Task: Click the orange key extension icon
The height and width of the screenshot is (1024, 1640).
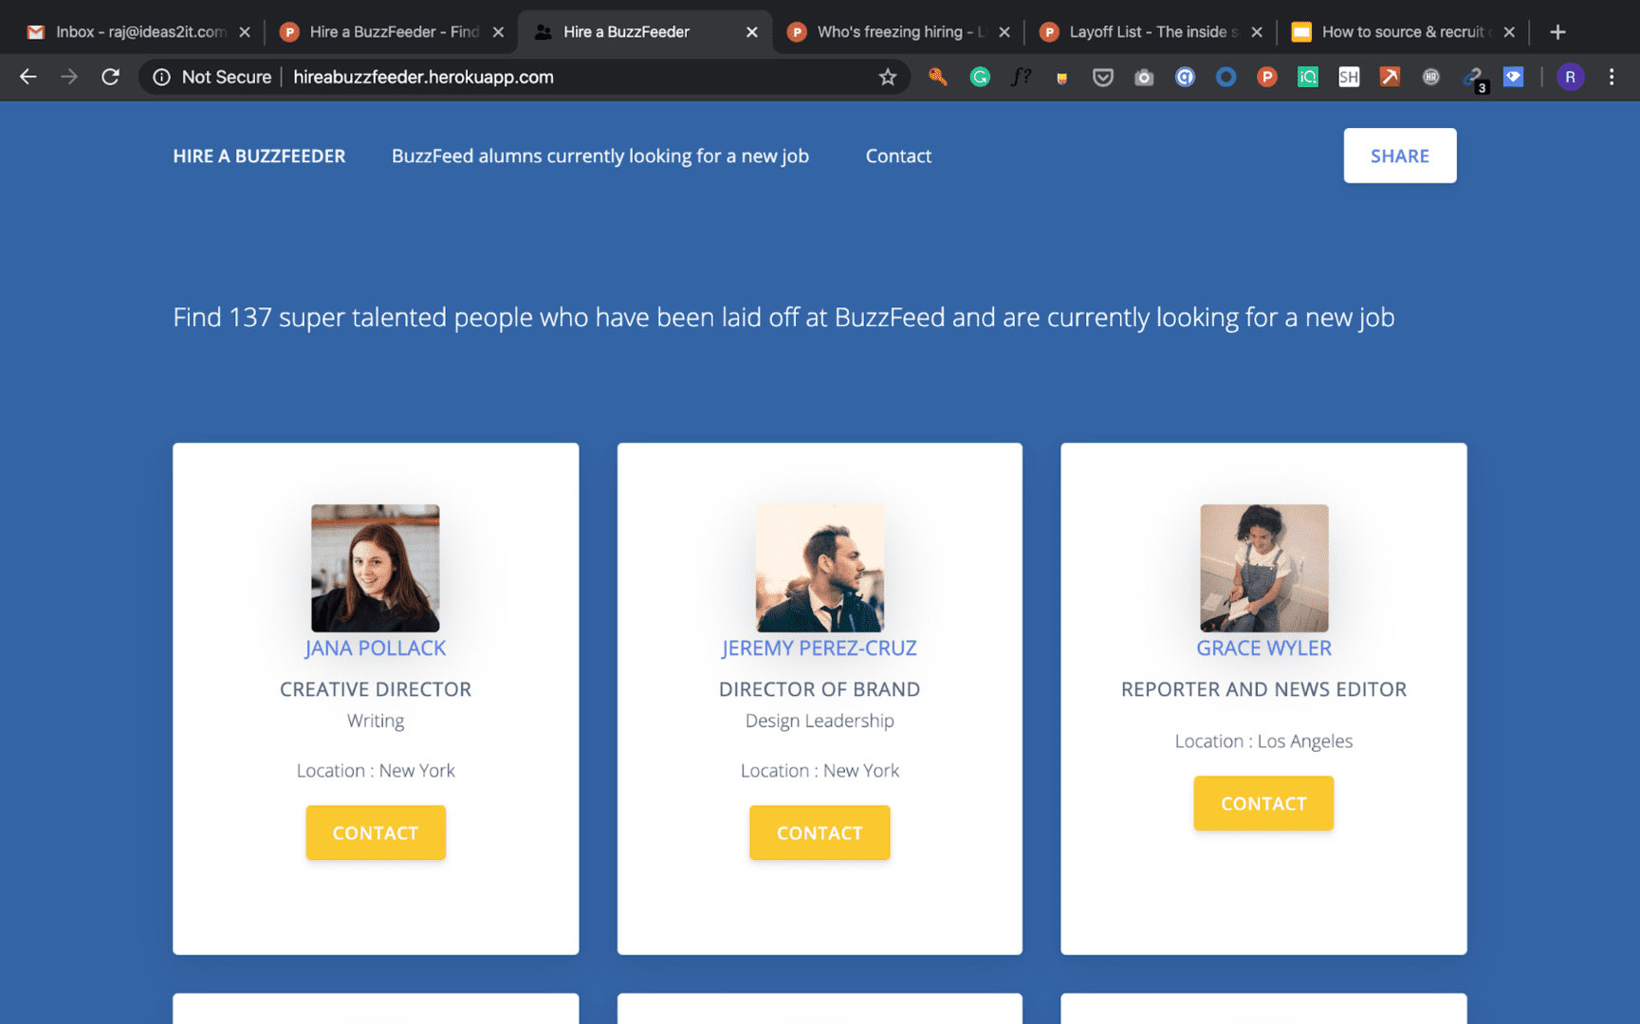Action: point(937,77)
